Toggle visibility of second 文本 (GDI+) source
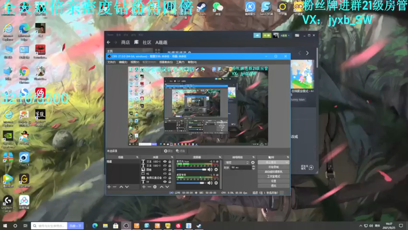This screenshot has width=408, height=230. pos(165,166)
